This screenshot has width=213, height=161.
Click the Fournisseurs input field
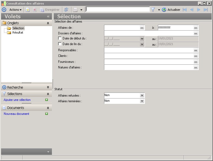pos(148,62)
